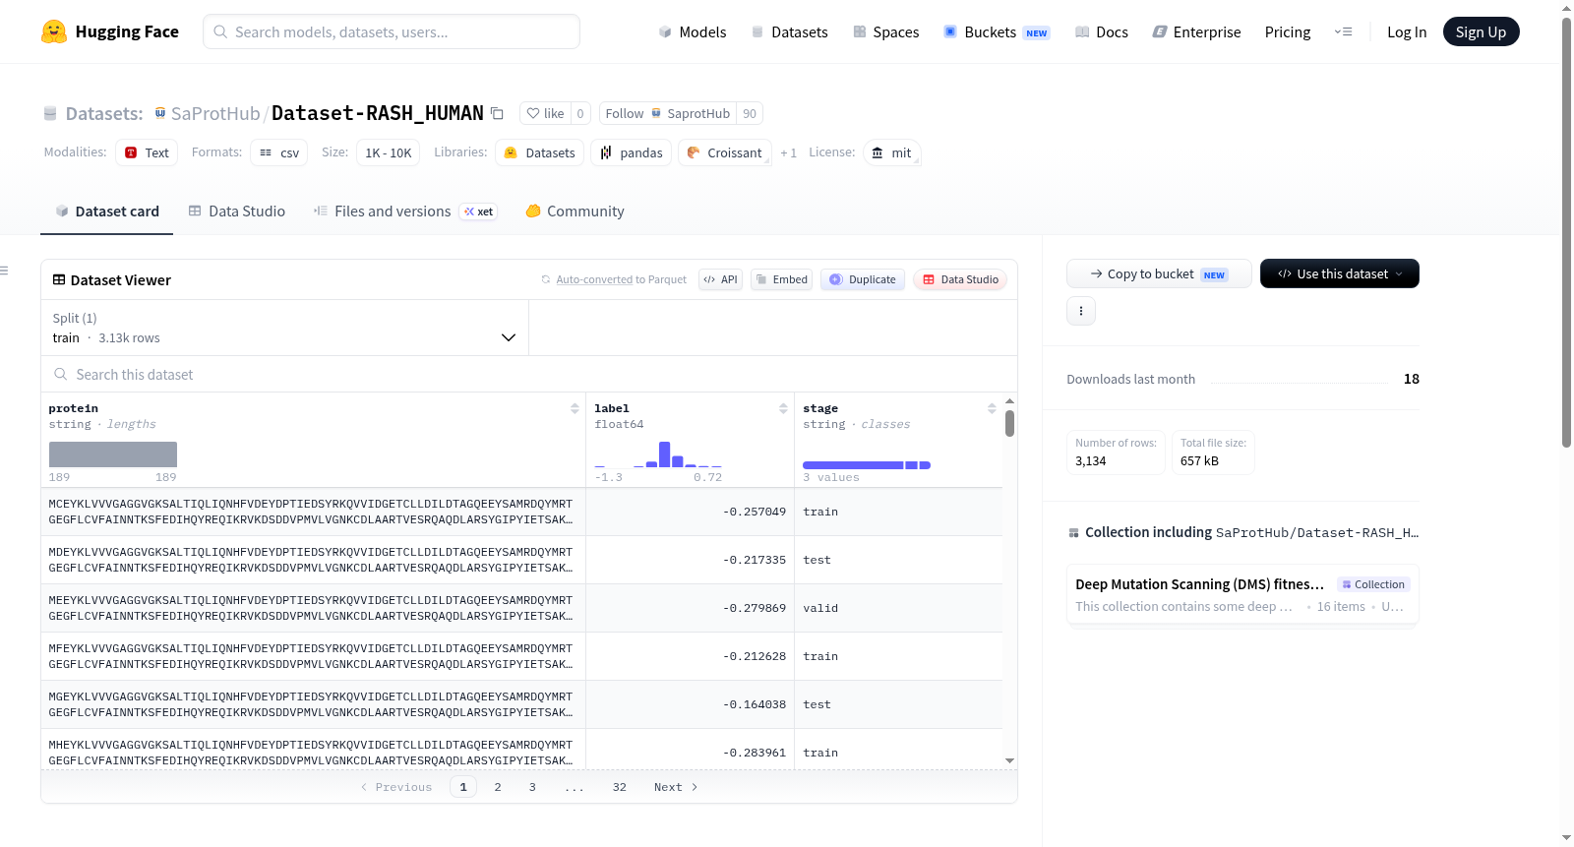Open the Embed option
1574x847 pixels.
tap(782, 279)
